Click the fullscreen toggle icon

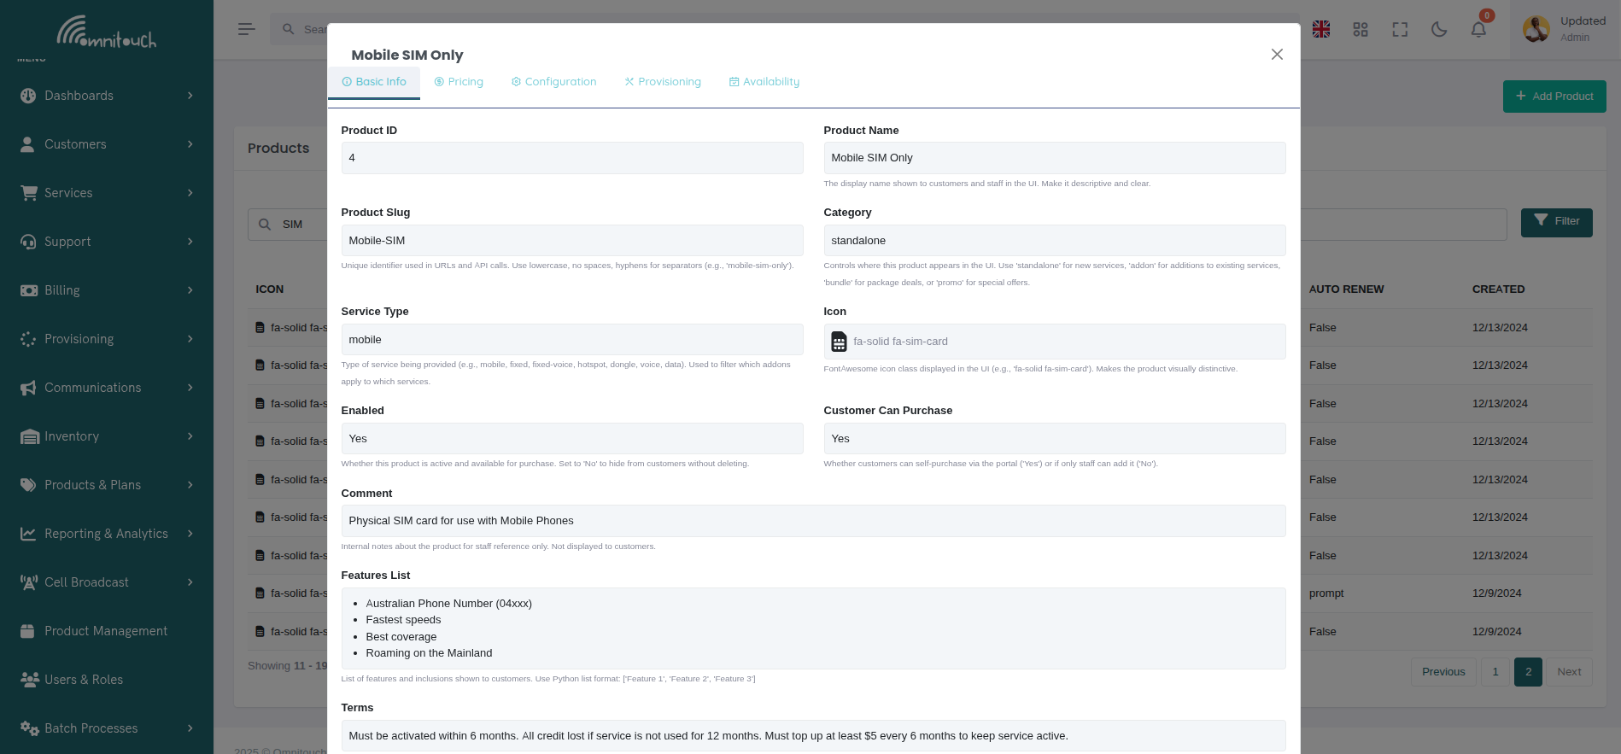coord(1400,30)
